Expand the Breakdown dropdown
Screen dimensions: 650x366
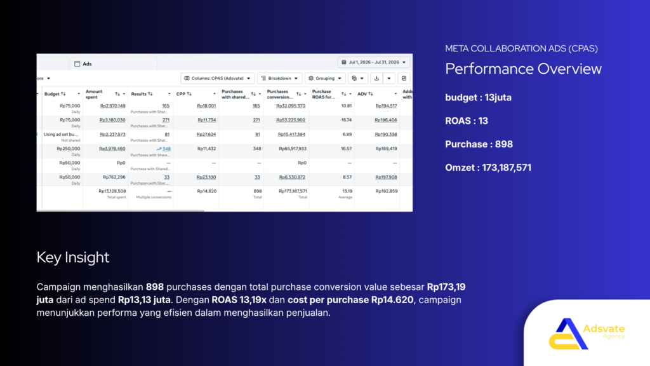[279, 78]
